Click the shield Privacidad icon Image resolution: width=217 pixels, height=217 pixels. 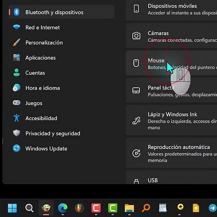click(x=16, y=133)
